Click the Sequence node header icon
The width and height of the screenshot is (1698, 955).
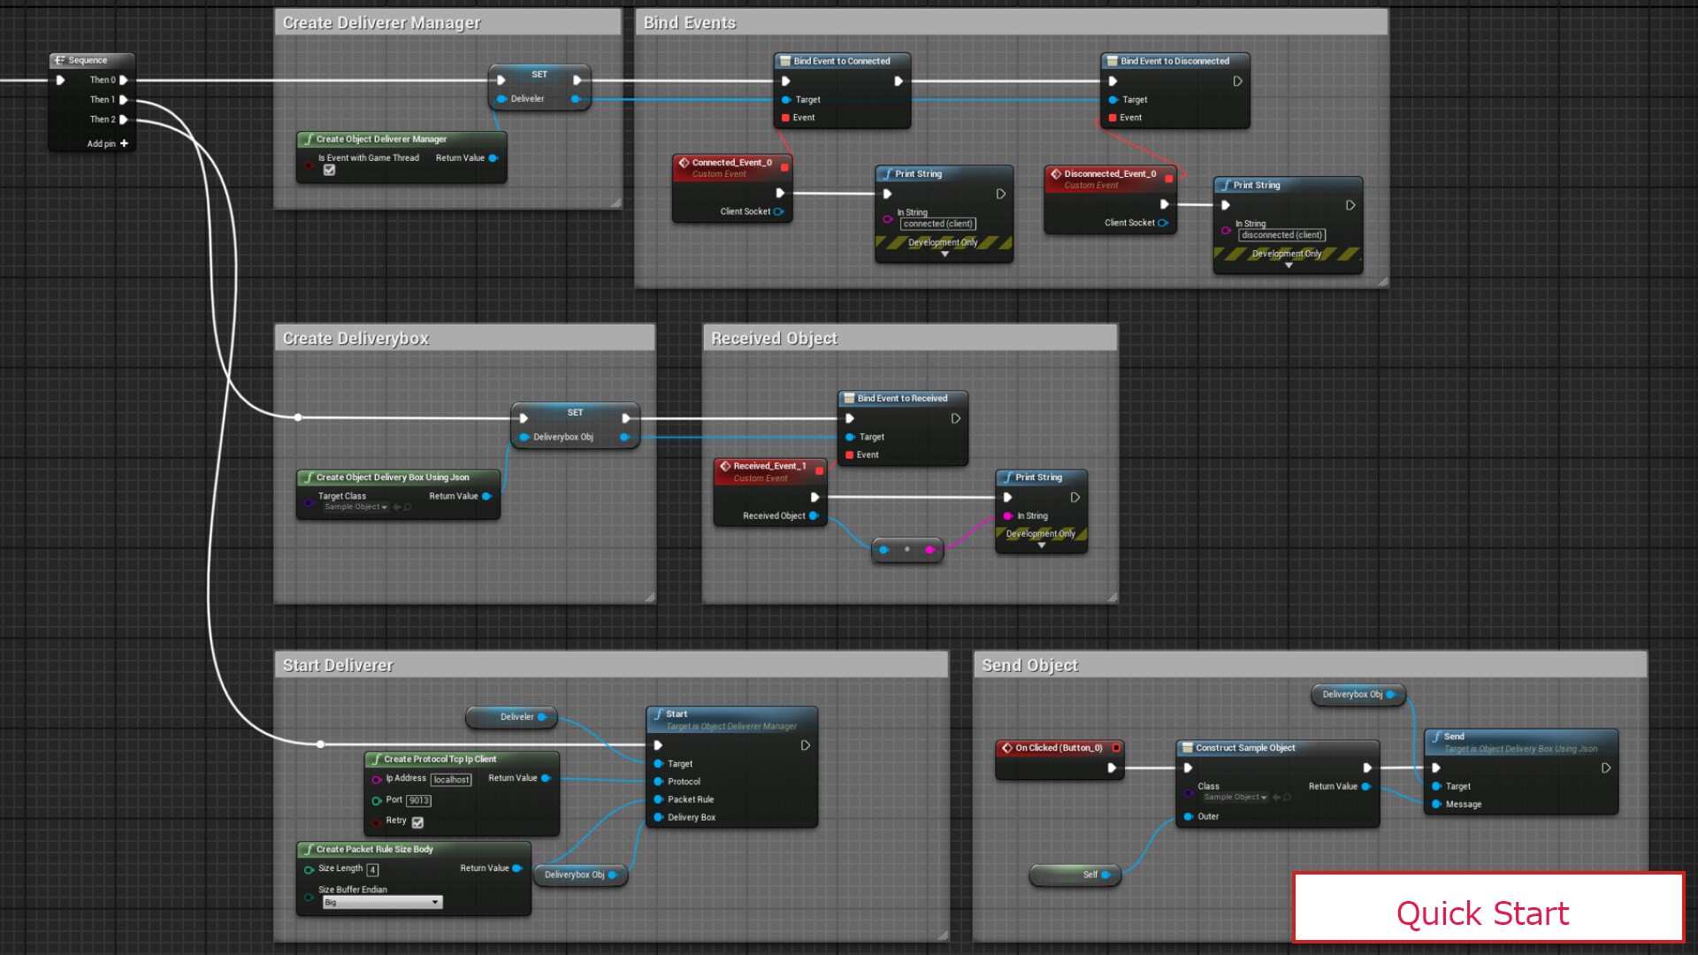pos(59,60)
